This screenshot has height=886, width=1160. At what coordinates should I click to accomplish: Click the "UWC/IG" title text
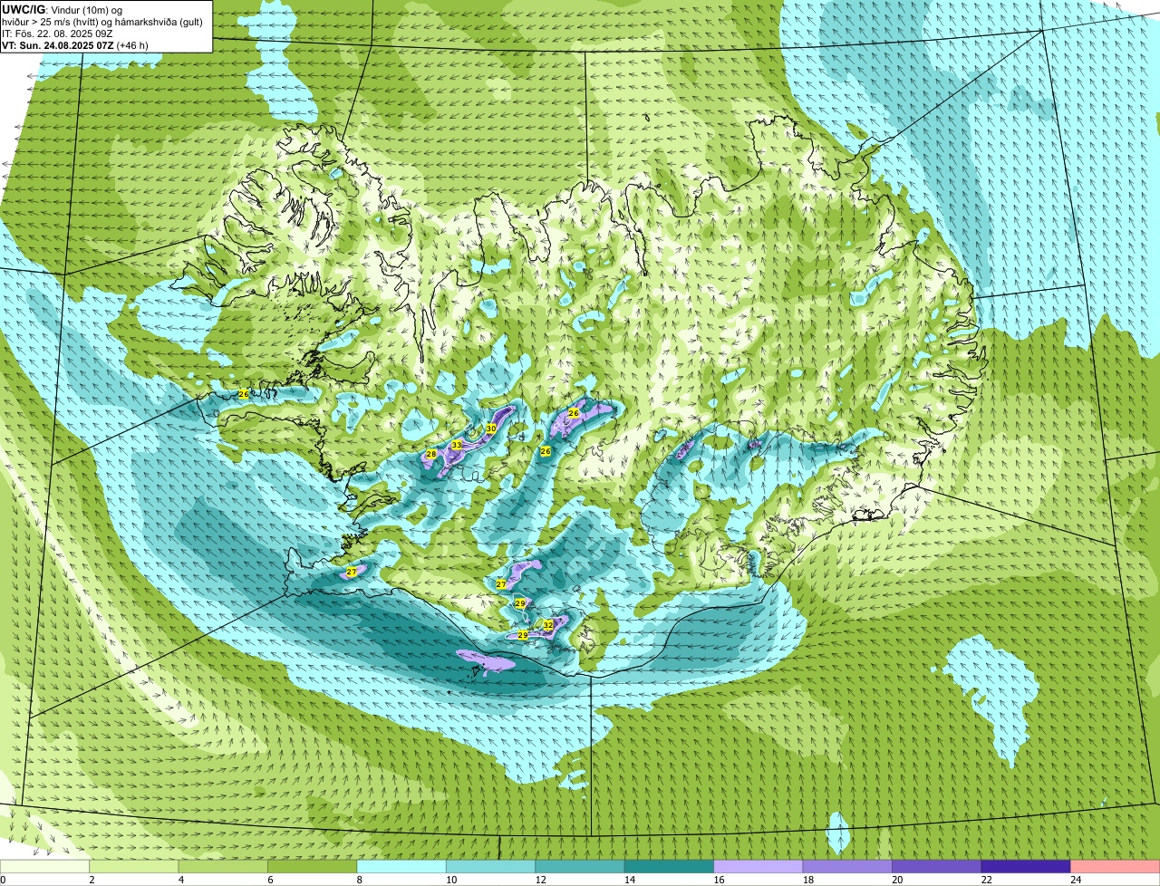coord(22,8)
